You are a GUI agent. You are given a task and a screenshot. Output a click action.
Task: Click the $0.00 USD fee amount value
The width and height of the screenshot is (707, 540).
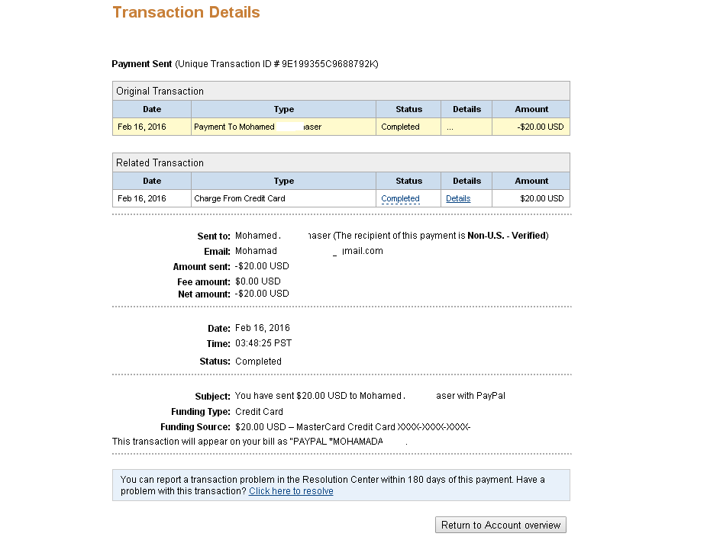pyautogui.click(x=258, y=281)
